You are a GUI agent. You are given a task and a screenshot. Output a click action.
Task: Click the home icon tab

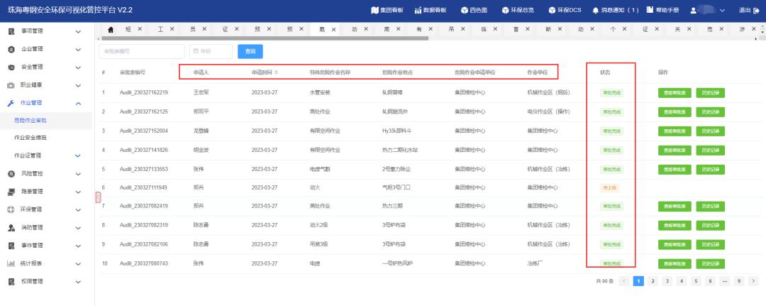click(111, 29)
